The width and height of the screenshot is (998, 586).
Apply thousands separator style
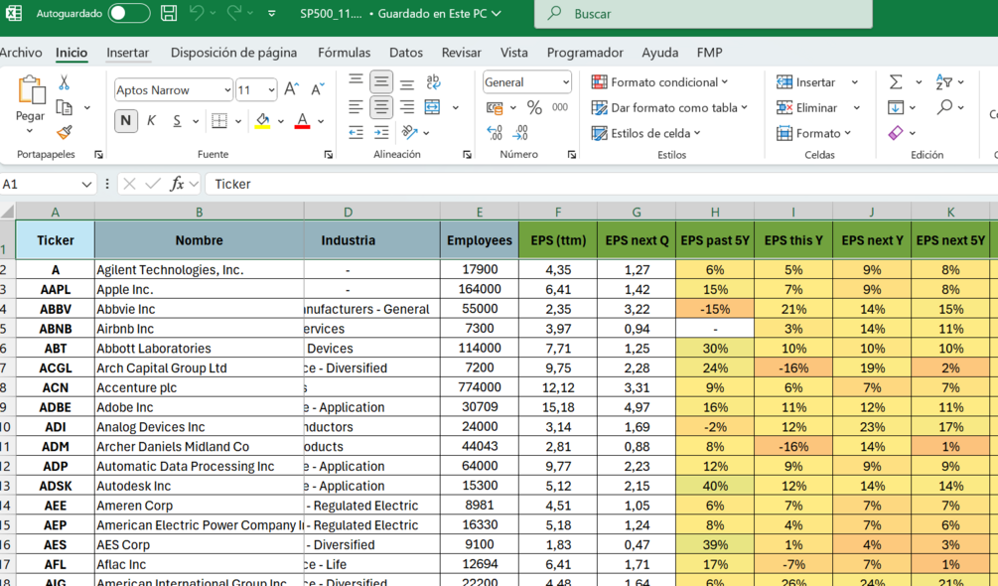point(560,107)
